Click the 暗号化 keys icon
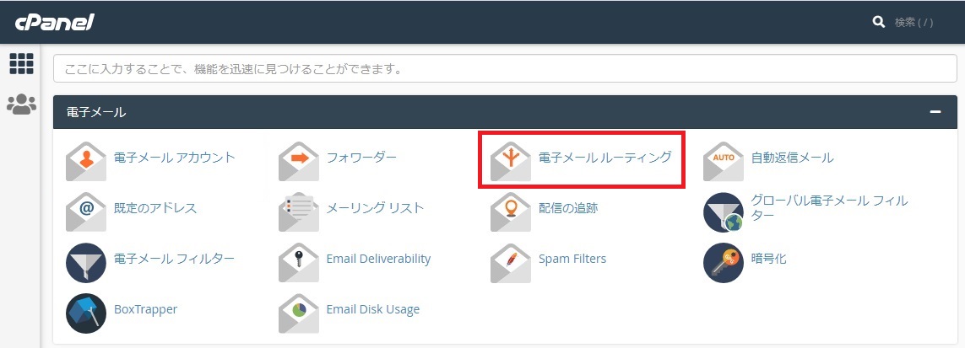 coord(724,263)
